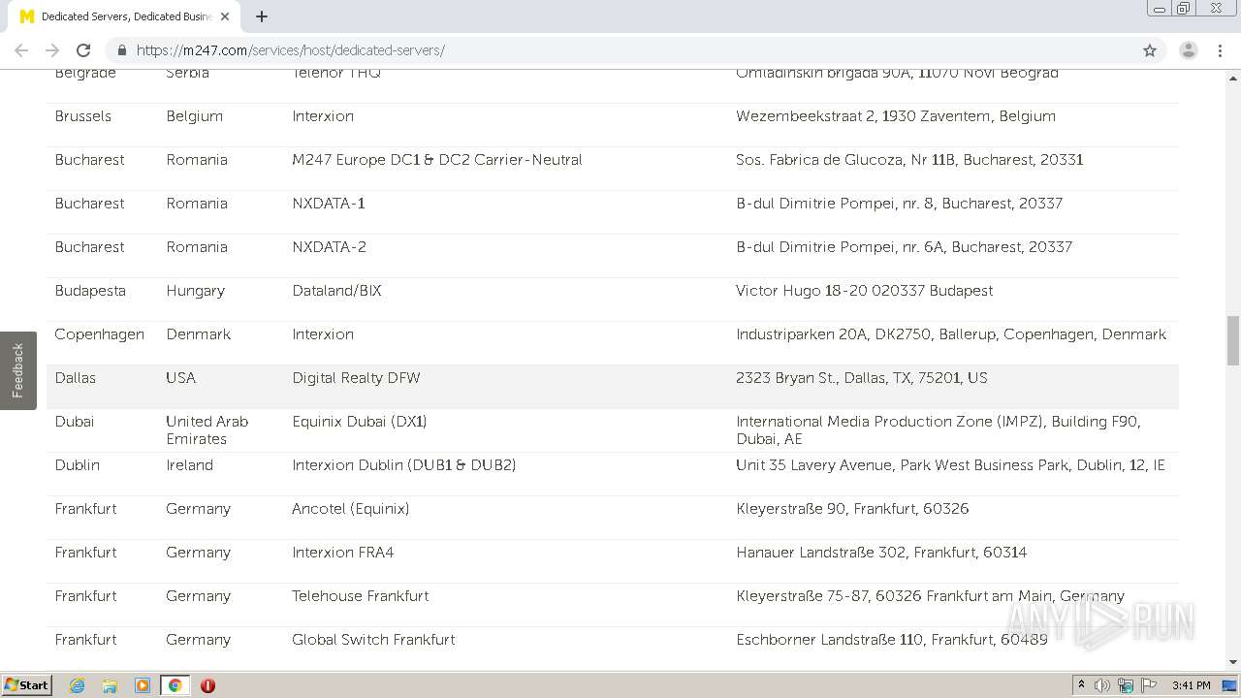Open Action Center flag icon
This screenshot has height=698, width=1241.
pyautogui.click(x=1149, y=685)
